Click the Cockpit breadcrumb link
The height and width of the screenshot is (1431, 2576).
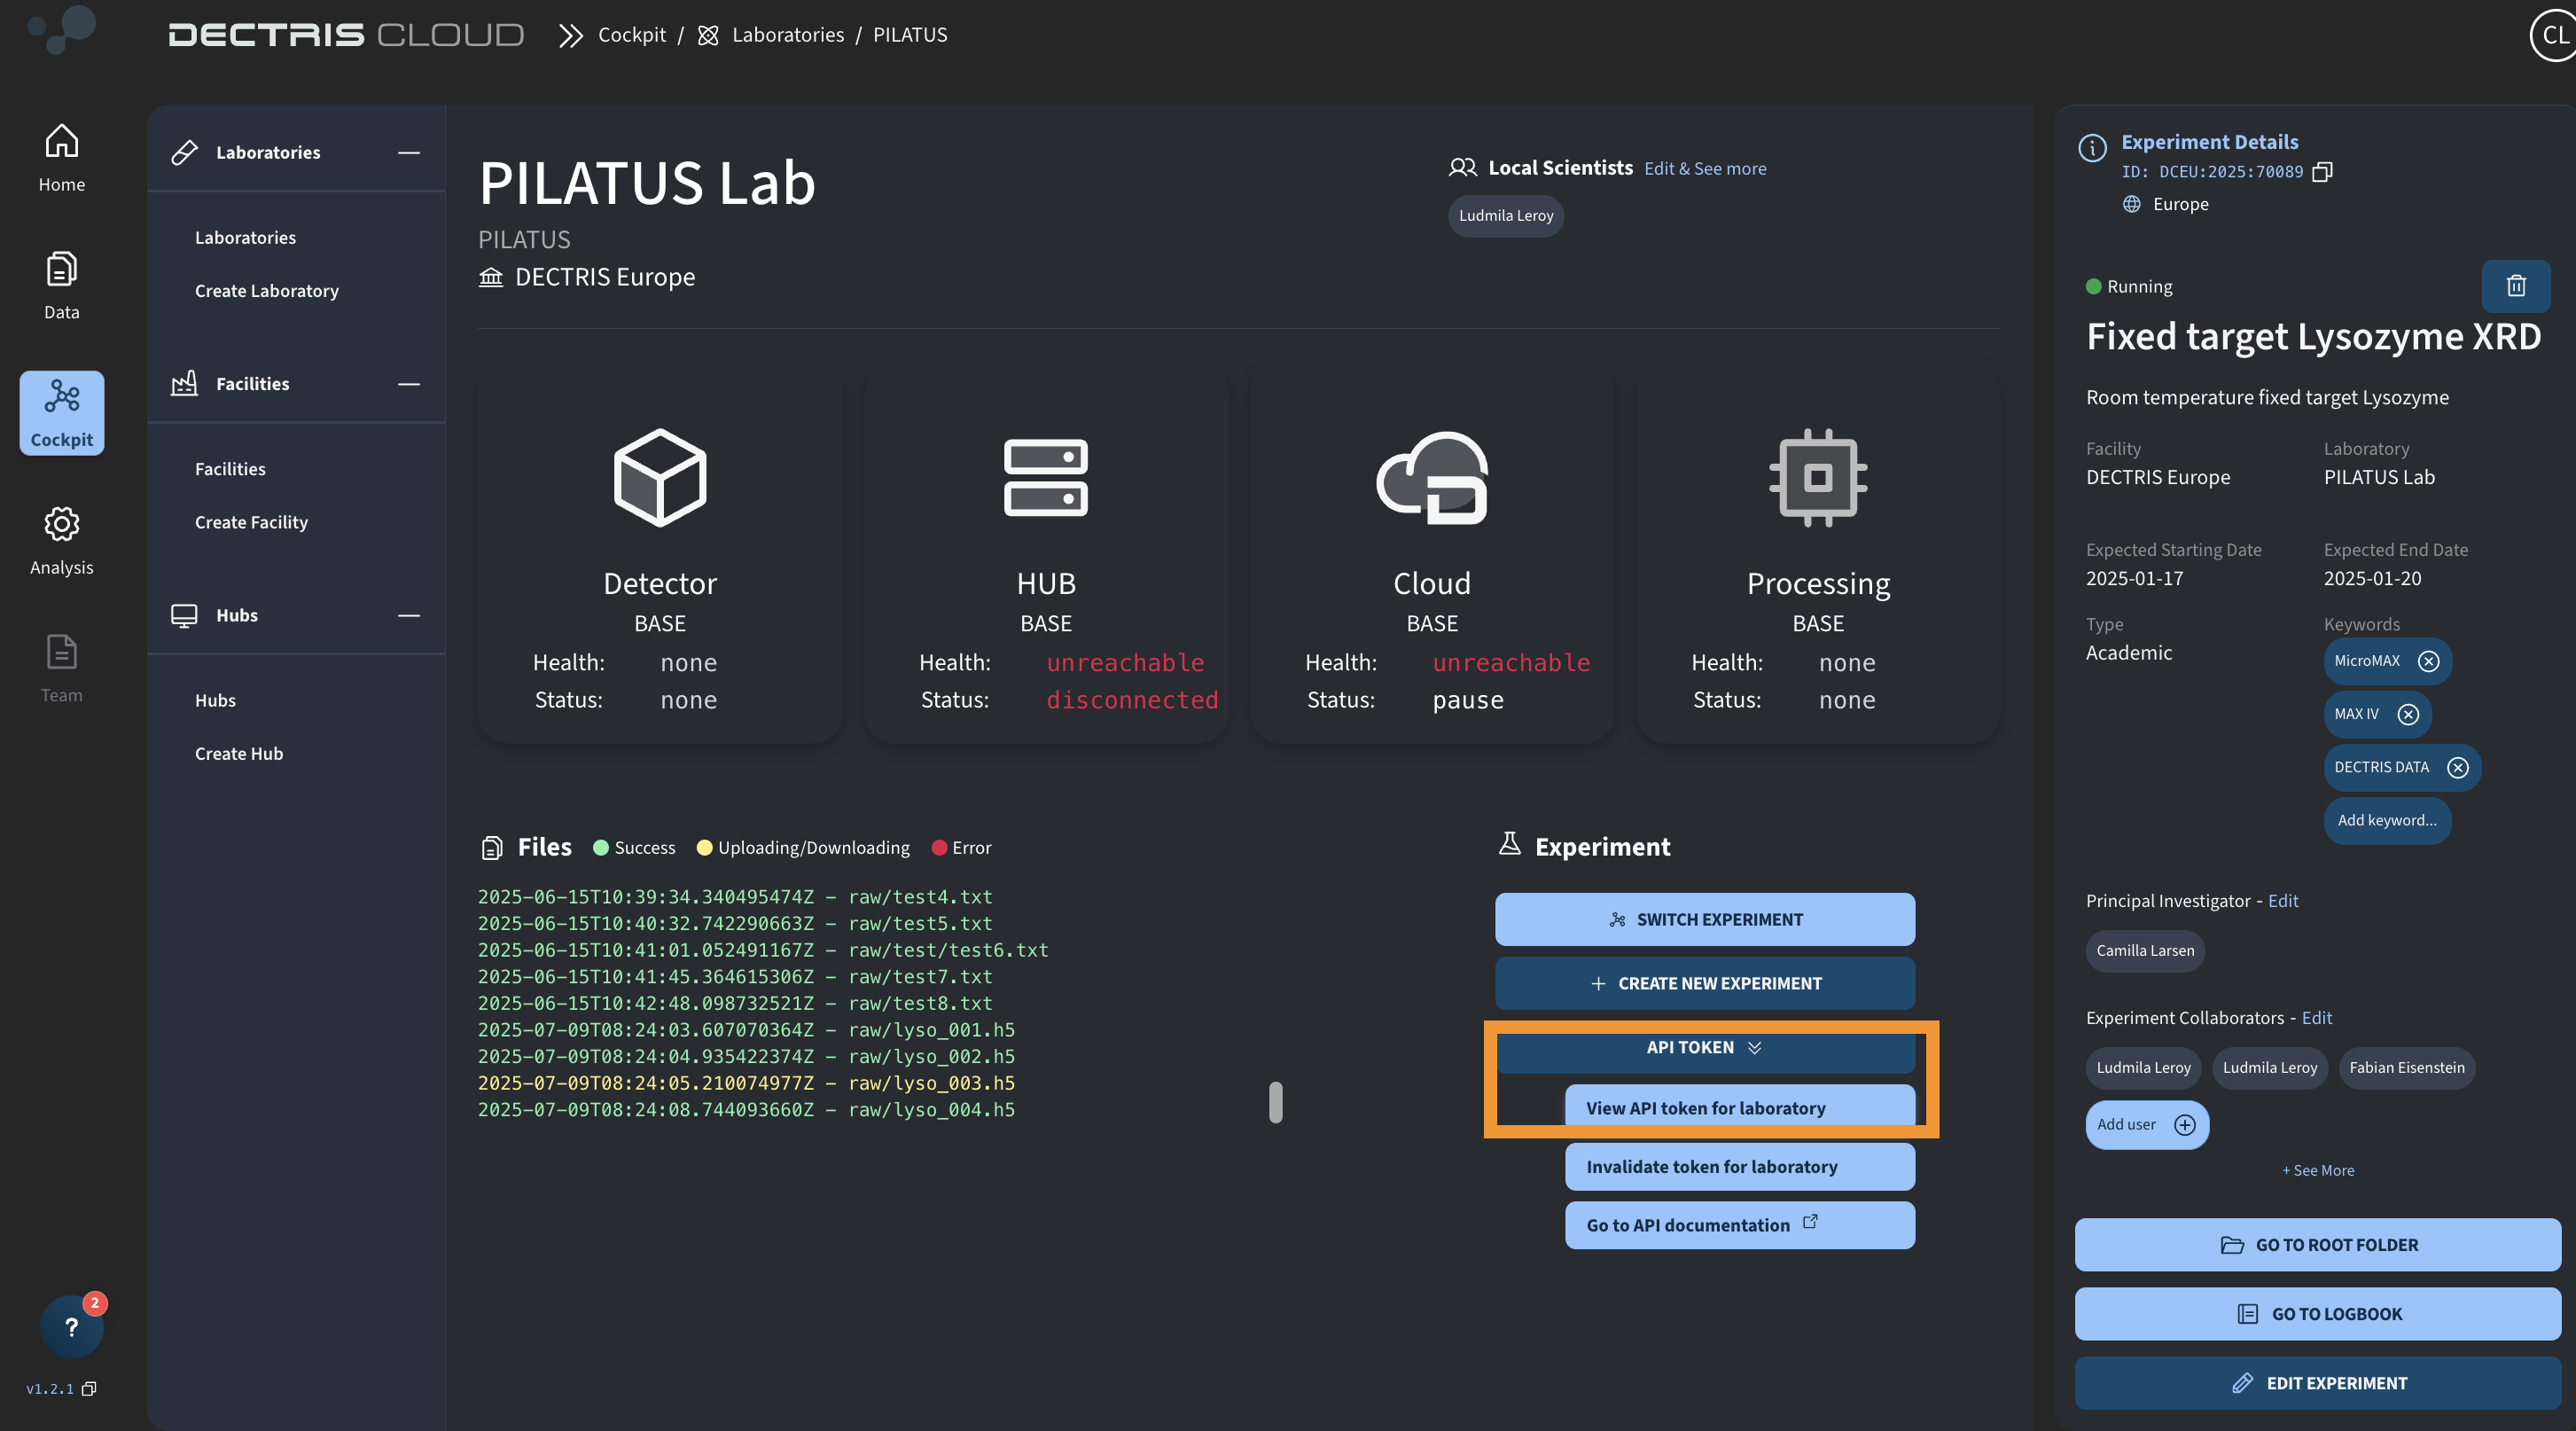click(x=631, y=35)
